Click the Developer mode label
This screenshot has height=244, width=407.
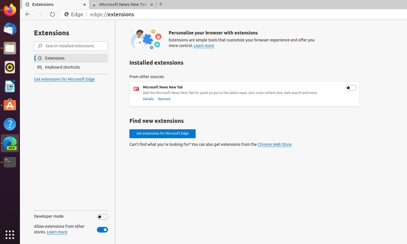point(49,216)
